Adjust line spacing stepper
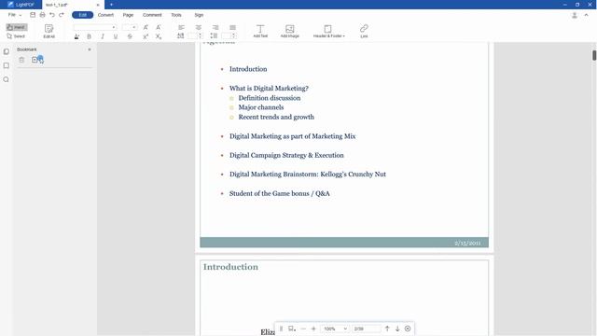Image resolution: width=597 pixels, height=336 pixels. (x=234, y=35)
